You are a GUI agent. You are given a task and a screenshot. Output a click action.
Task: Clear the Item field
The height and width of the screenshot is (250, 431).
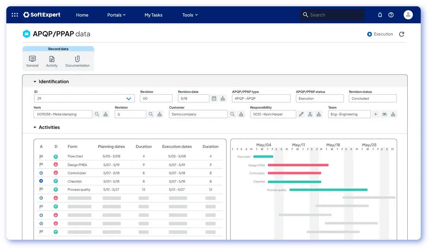[x=106, y=114]
